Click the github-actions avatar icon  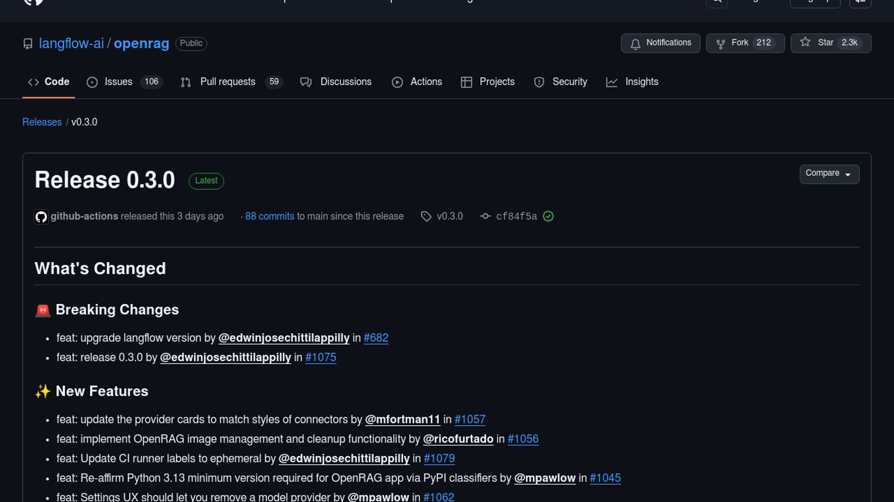[41, 217]
